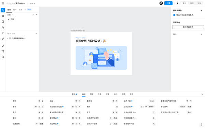Open 编辑 shortcuts tab
This screenshot has width=205, height=128.
[x=84, y=94]
